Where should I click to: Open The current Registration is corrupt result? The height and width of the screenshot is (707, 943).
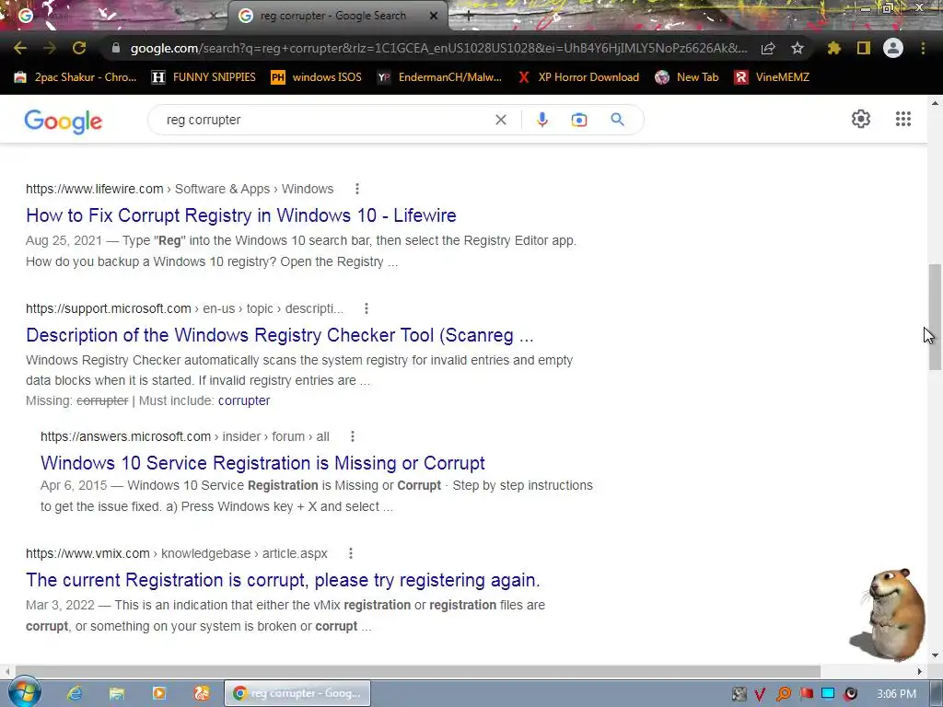pos(283,580)
